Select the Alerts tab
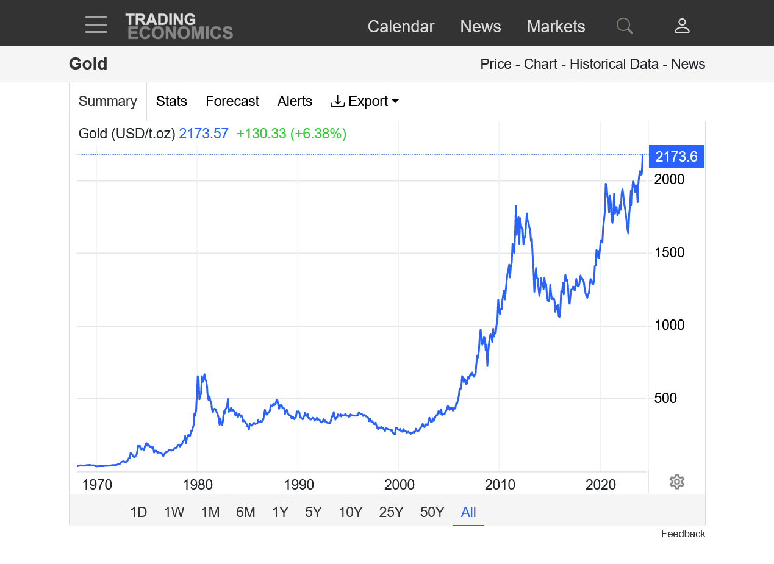Image resolution: width=774 pixels, height=564 pixels. pyautogui.click(x=295, y=101)
